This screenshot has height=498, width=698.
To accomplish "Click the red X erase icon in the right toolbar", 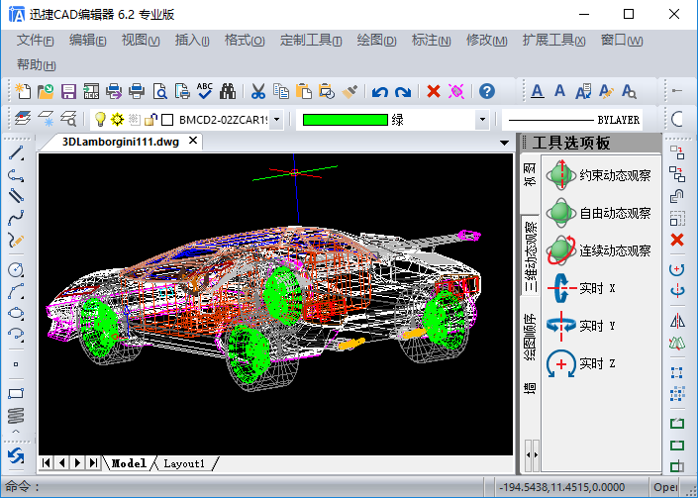I will coord(677,240).
